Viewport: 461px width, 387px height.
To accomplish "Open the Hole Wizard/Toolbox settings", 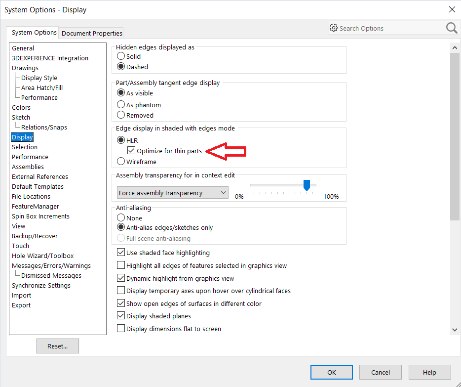I will [42, 256].
